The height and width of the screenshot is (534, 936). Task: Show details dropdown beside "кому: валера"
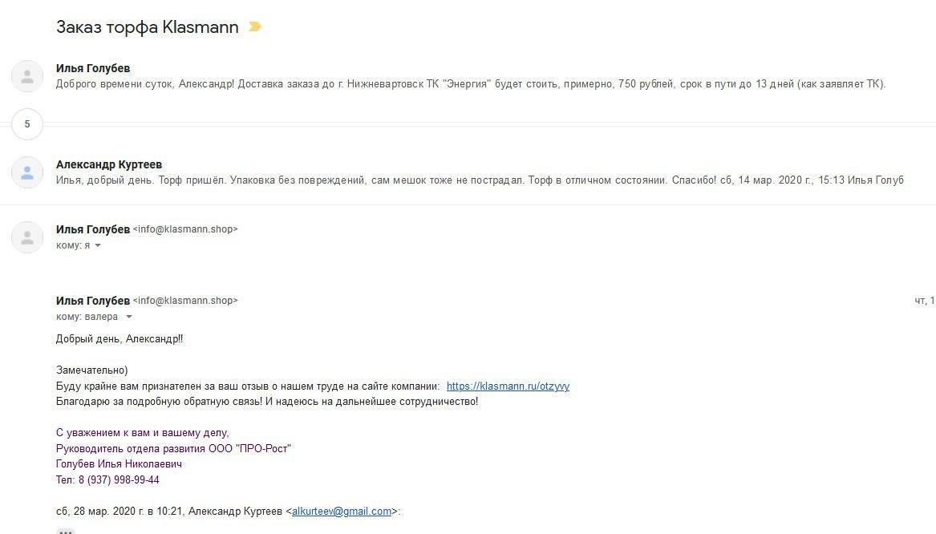pyautogui.click(x=128, y=317)
